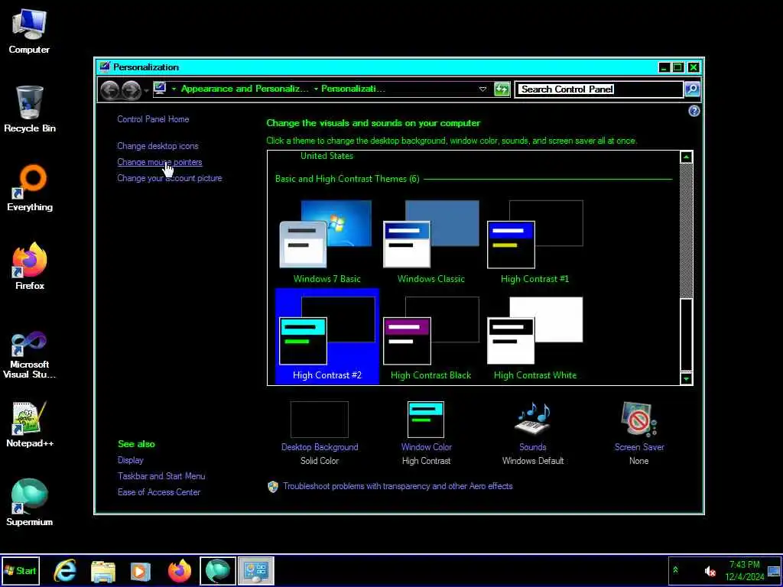The height and width of the screenshot is (587, 783).
Task: Click the muted volume tray icon
Action: (710, 571)
